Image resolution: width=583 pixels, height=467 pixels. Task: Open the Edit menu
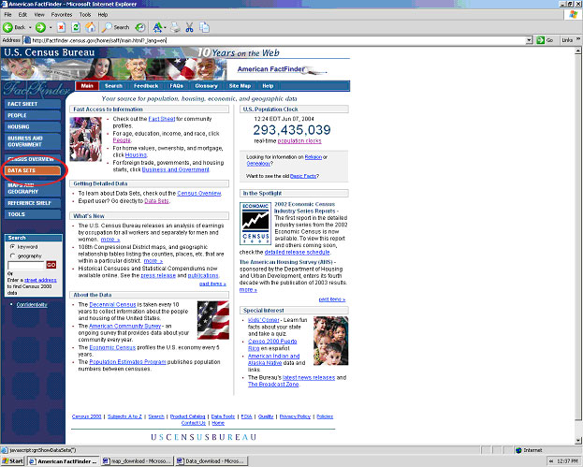coord(22,14)
